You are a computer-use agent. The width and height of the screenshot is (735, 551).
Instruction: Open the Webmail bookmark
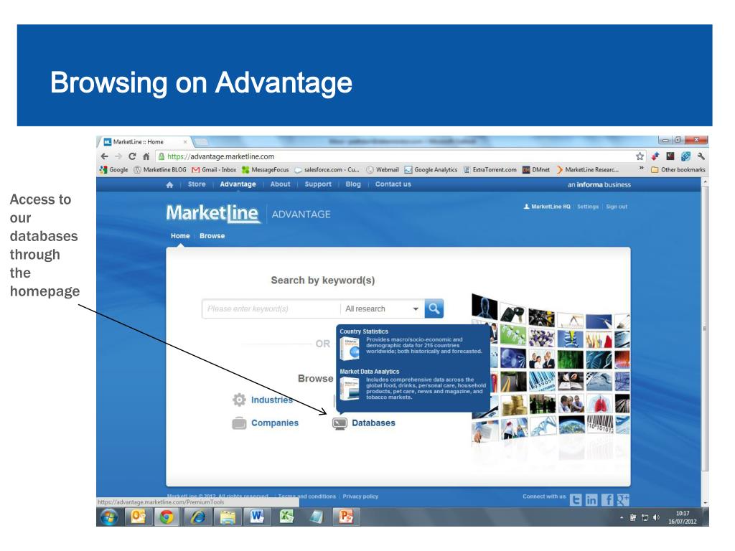tap(382, 169)
